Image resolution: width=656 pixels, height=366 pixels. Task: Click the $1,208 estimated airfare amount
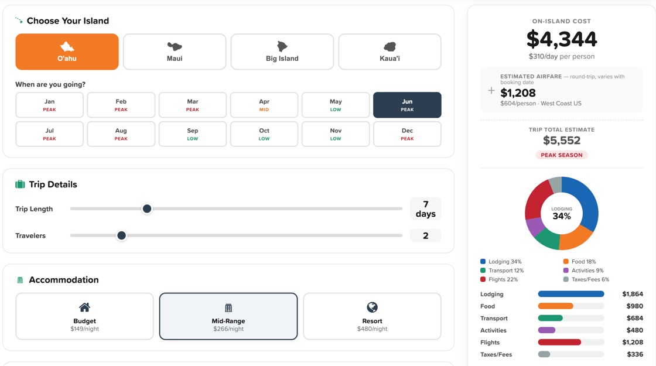pyautogui.click(x=518, y=93)
